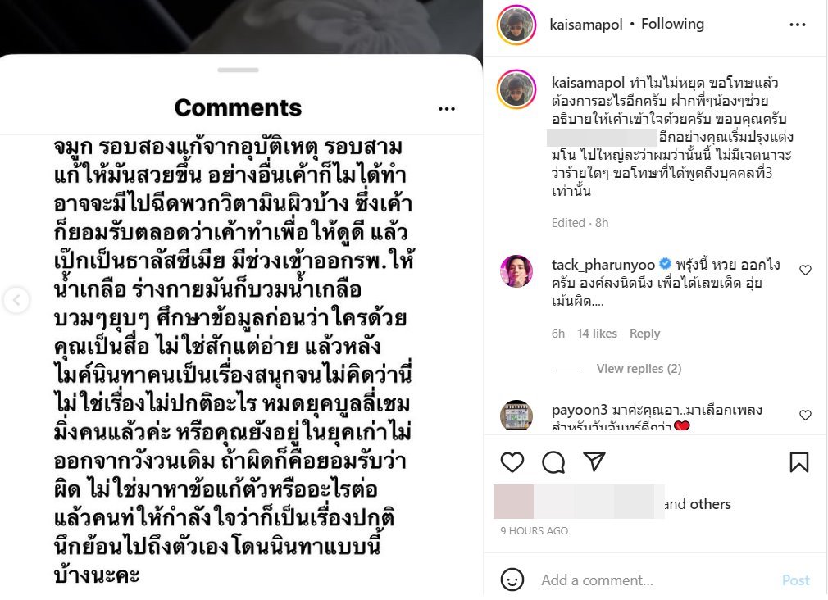Open Comments panel three-dot options
Screen dimensions: 828x600
447,109
